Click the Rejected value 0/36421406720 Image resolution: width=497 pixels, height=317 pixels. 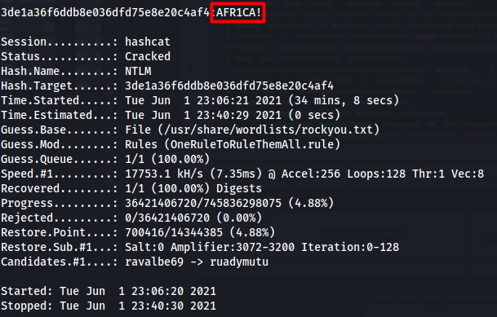click(x=167, y=218)
